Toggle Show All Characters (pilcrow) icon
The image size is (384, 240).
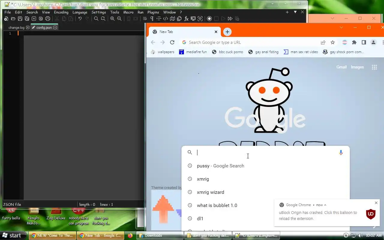point(151,19)
